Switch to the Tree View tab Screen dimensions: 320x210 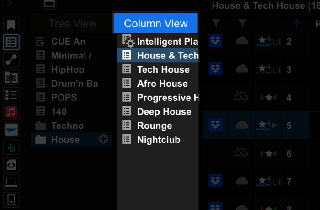(72, 24)
